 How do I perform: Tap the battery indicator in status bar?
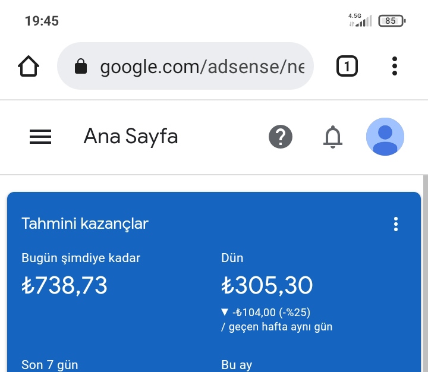[x=392, y=21]
